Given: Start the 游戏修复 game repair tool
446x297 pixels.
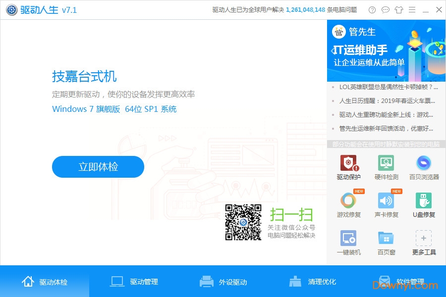Looking at the screenshot, I should pos(348,204).
